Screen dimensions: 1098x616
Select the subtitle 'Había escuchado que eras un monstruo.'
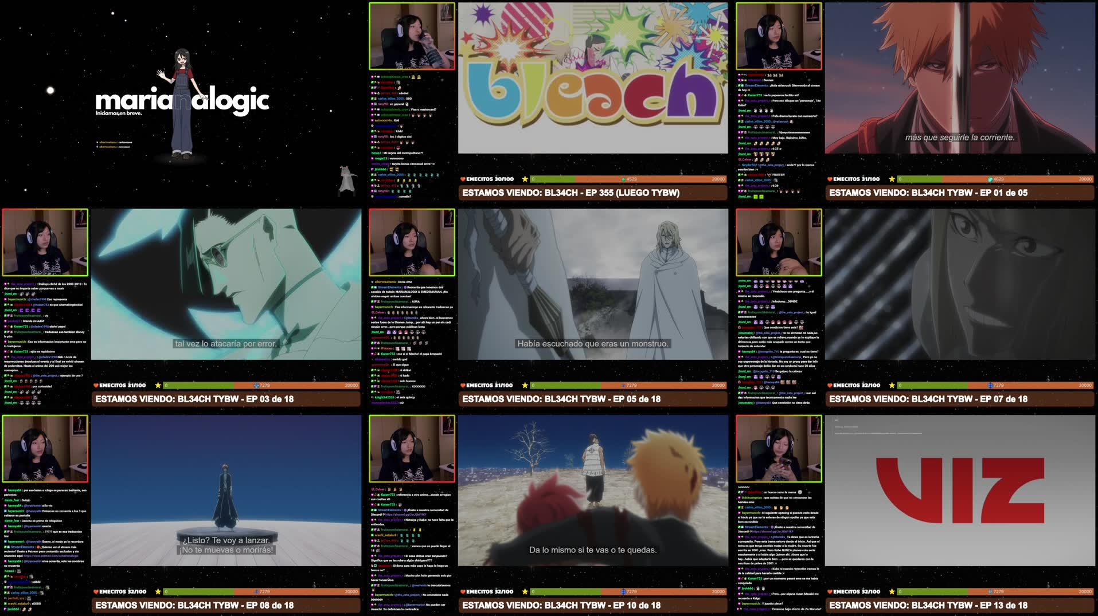[x=593, y=344]
